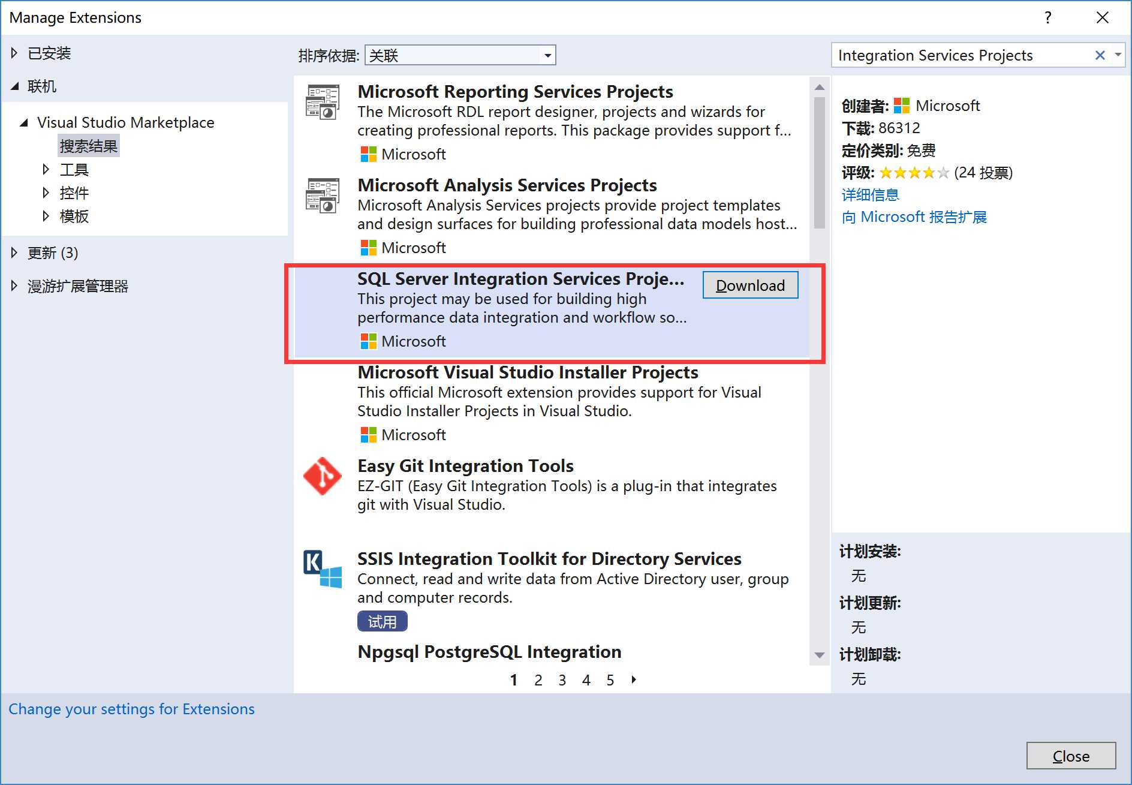The height and width of the screenshot is (785, 1132).
Task: Click the results list scrollbar up arrow
Action: pyautogui.click(x=820, y=87)
